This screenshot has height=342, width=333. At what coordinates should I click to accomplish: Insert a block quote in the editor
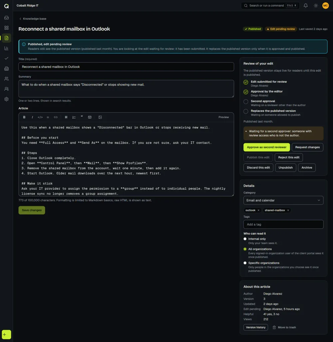[82, 117]
